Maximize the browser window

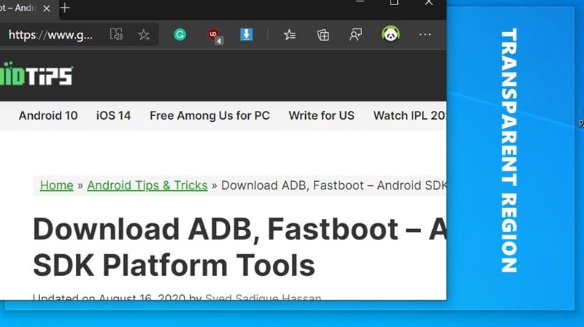coord(394,3)
